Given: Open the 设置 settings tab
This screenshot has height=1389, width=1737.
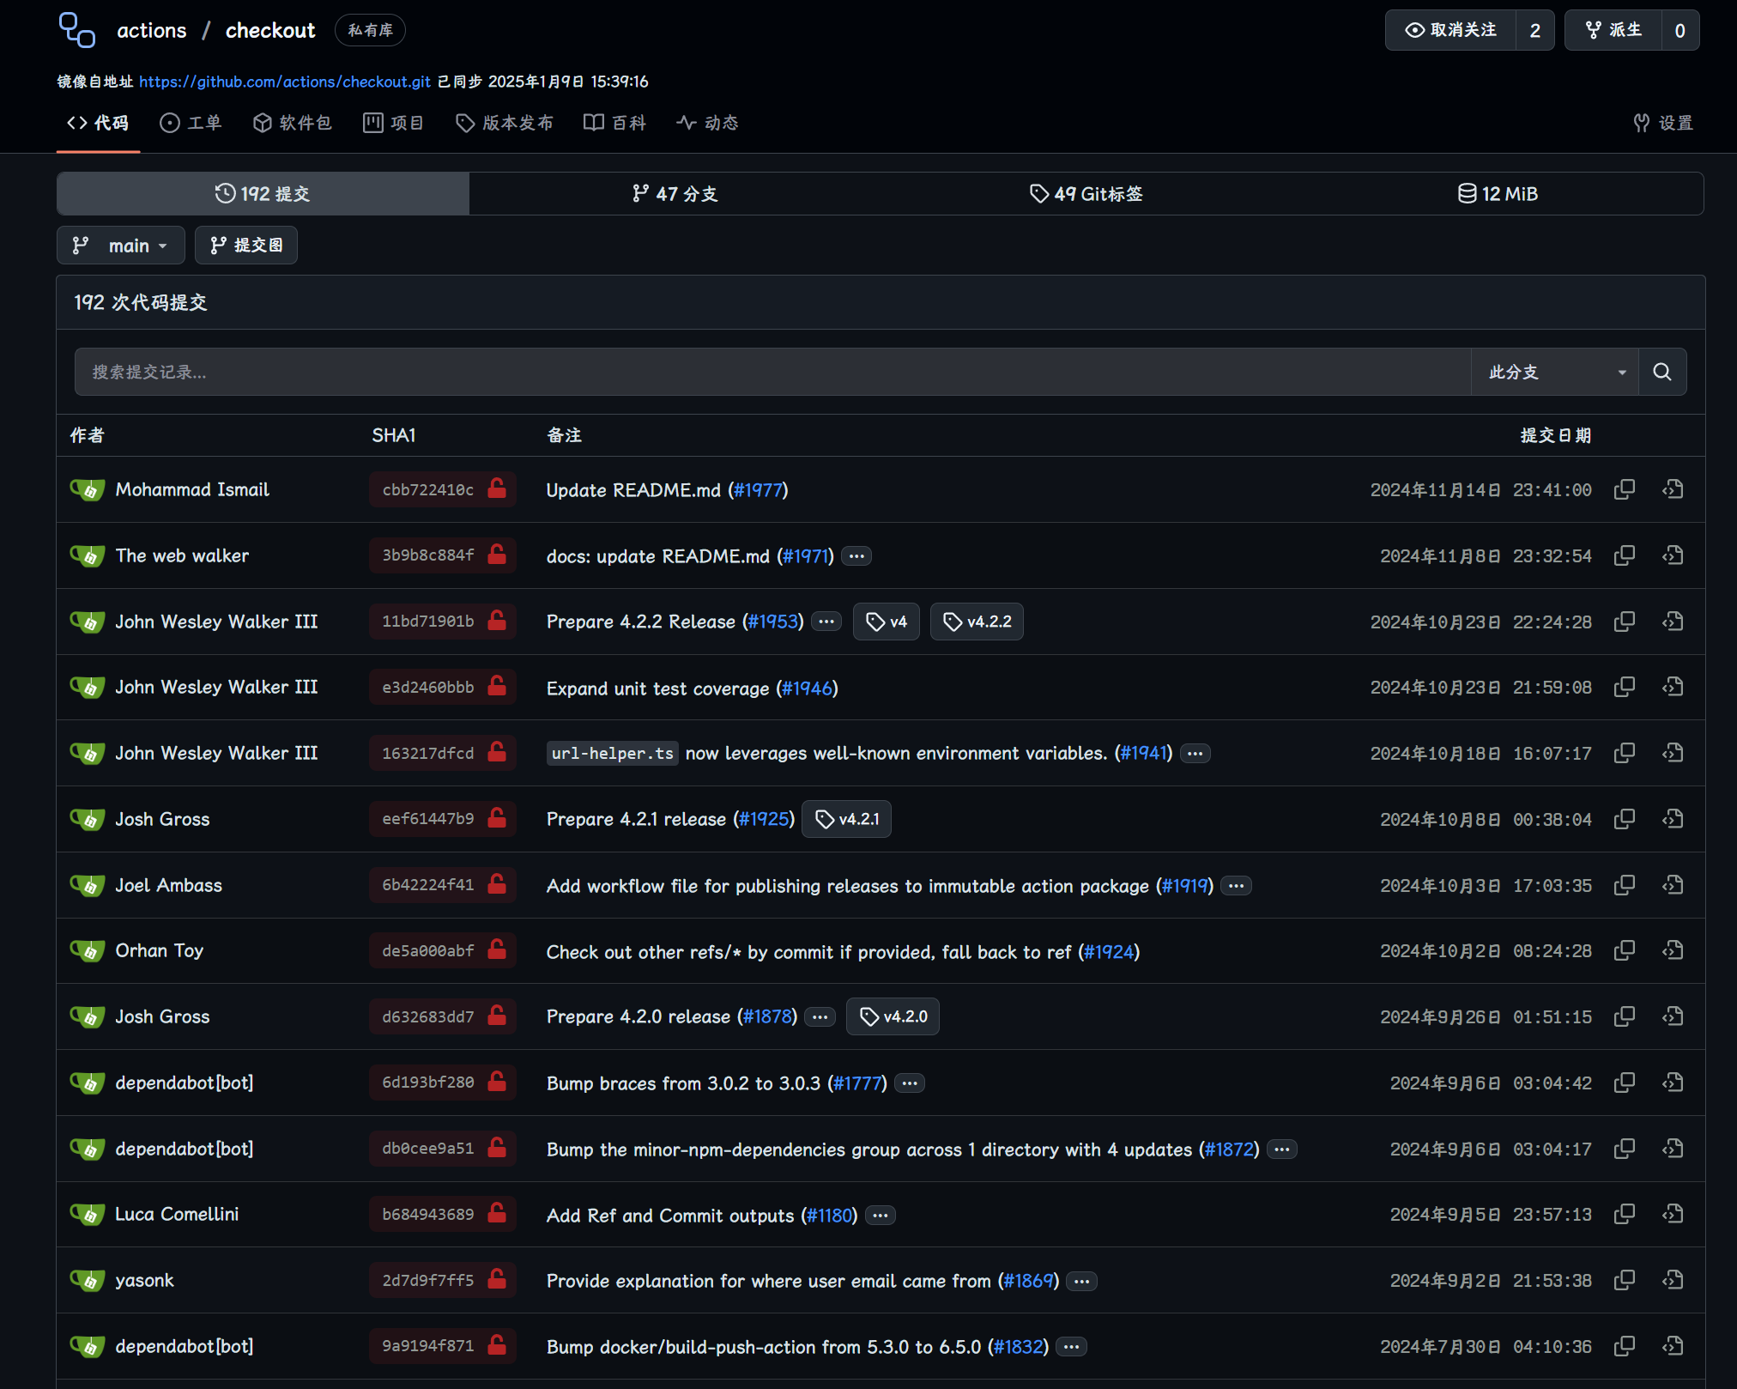Looking at the screenshot, I should click(1663, 123).
